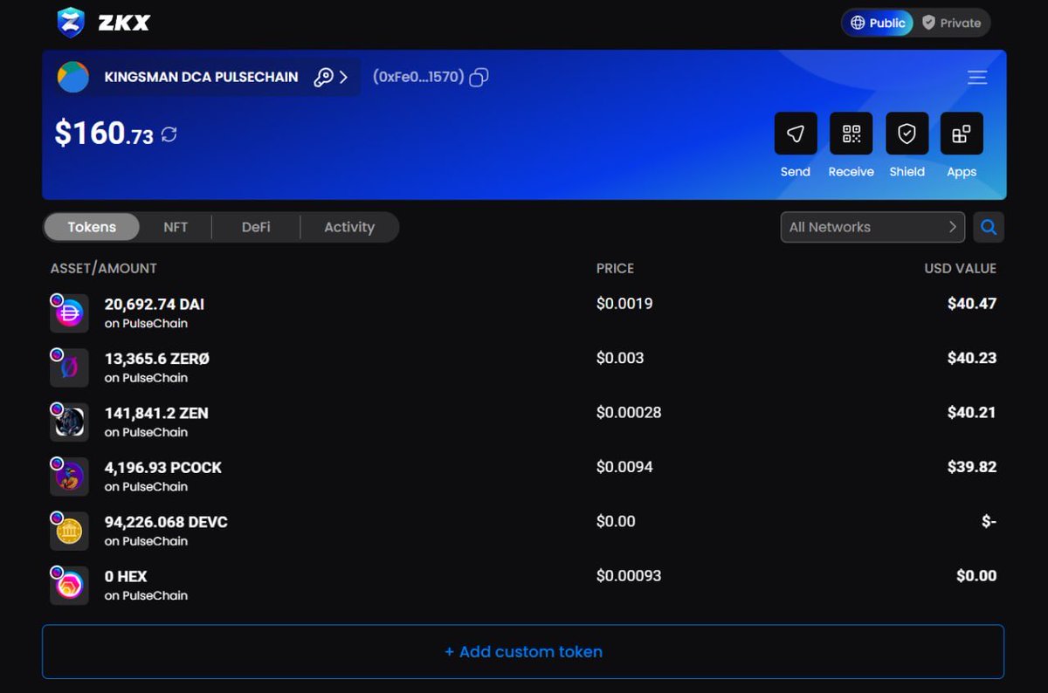The height and width of the screenshot is (693, 1048).
Task: Click the total balance $160.73
Action: [x=104, y=134]
